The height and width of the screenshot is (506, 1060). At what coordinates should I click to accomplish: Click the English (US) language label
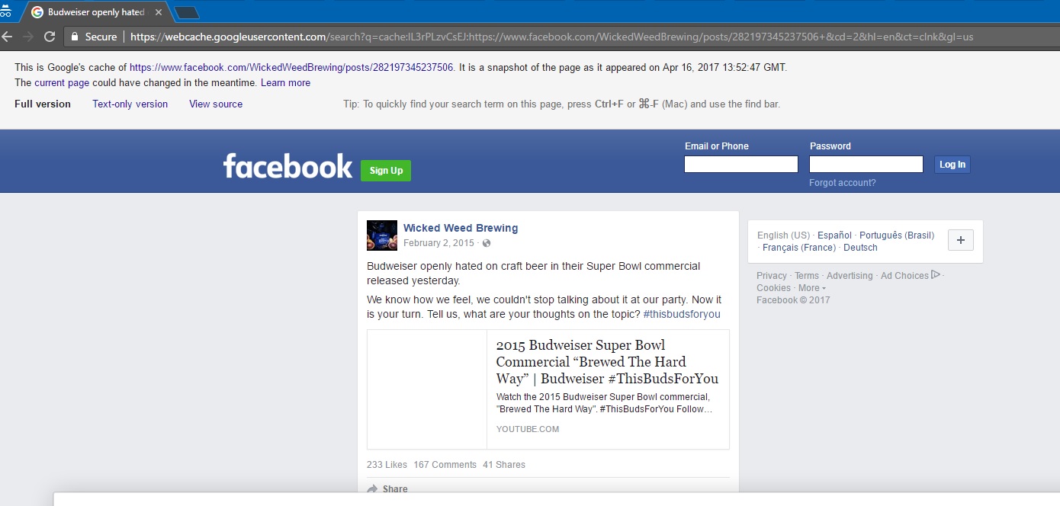pos(783,235)
